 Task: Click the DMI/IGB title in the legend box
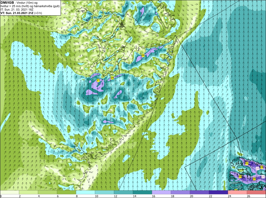[7, 3]
